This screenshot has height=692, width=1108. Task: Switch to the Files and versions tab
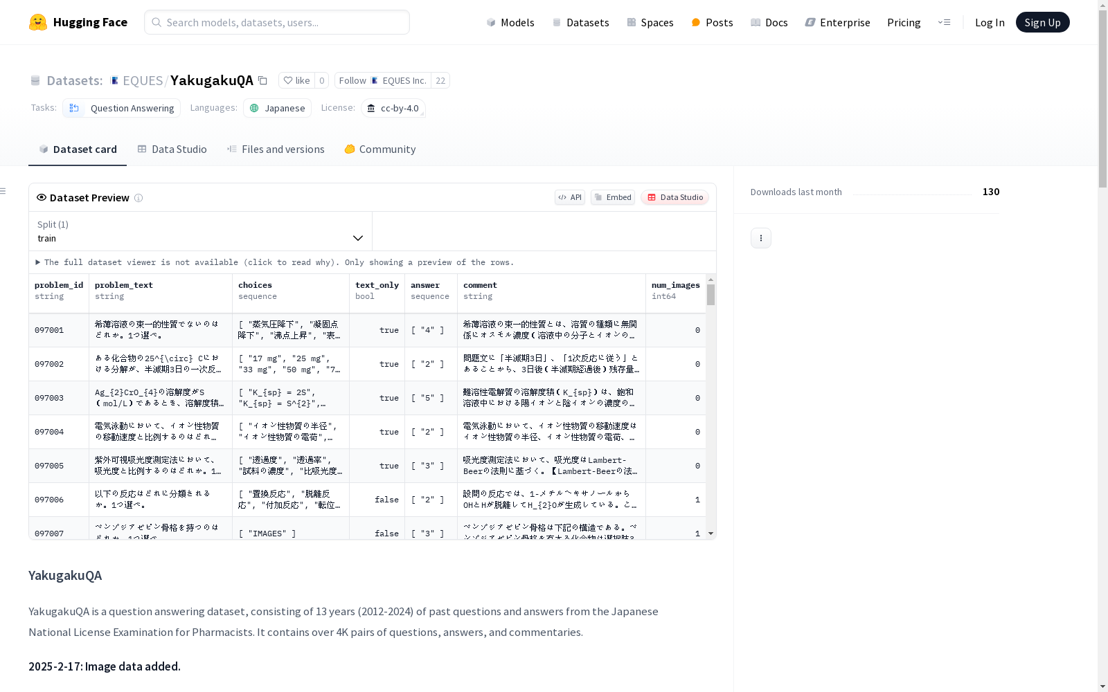click(276, 149)
